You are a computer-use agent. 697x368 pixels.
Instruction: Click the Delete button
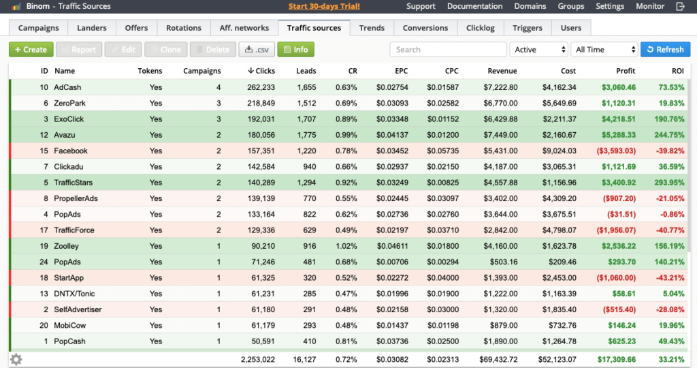(213, 49)
